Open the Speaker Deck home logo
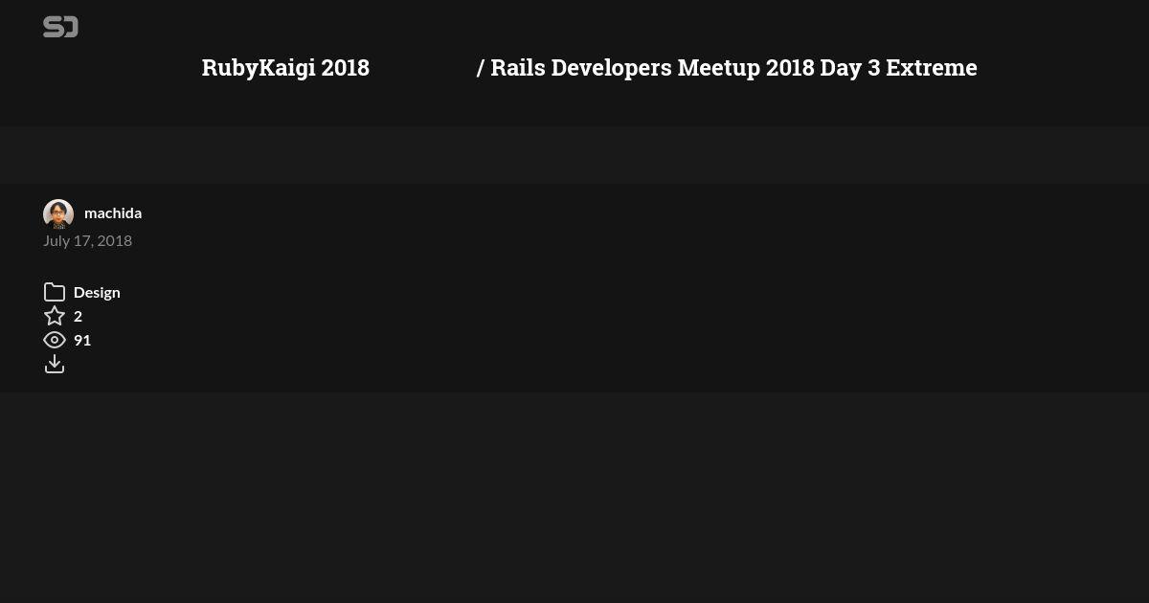1149x603 pixels. point(60,27)
